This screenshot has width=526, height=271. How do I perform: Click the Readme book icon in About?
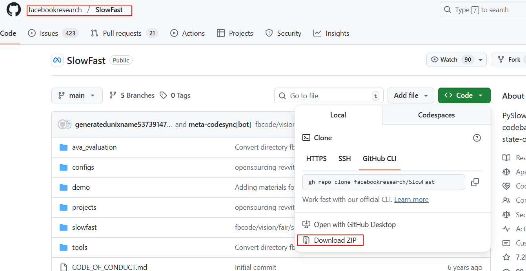tap(506, 157)
